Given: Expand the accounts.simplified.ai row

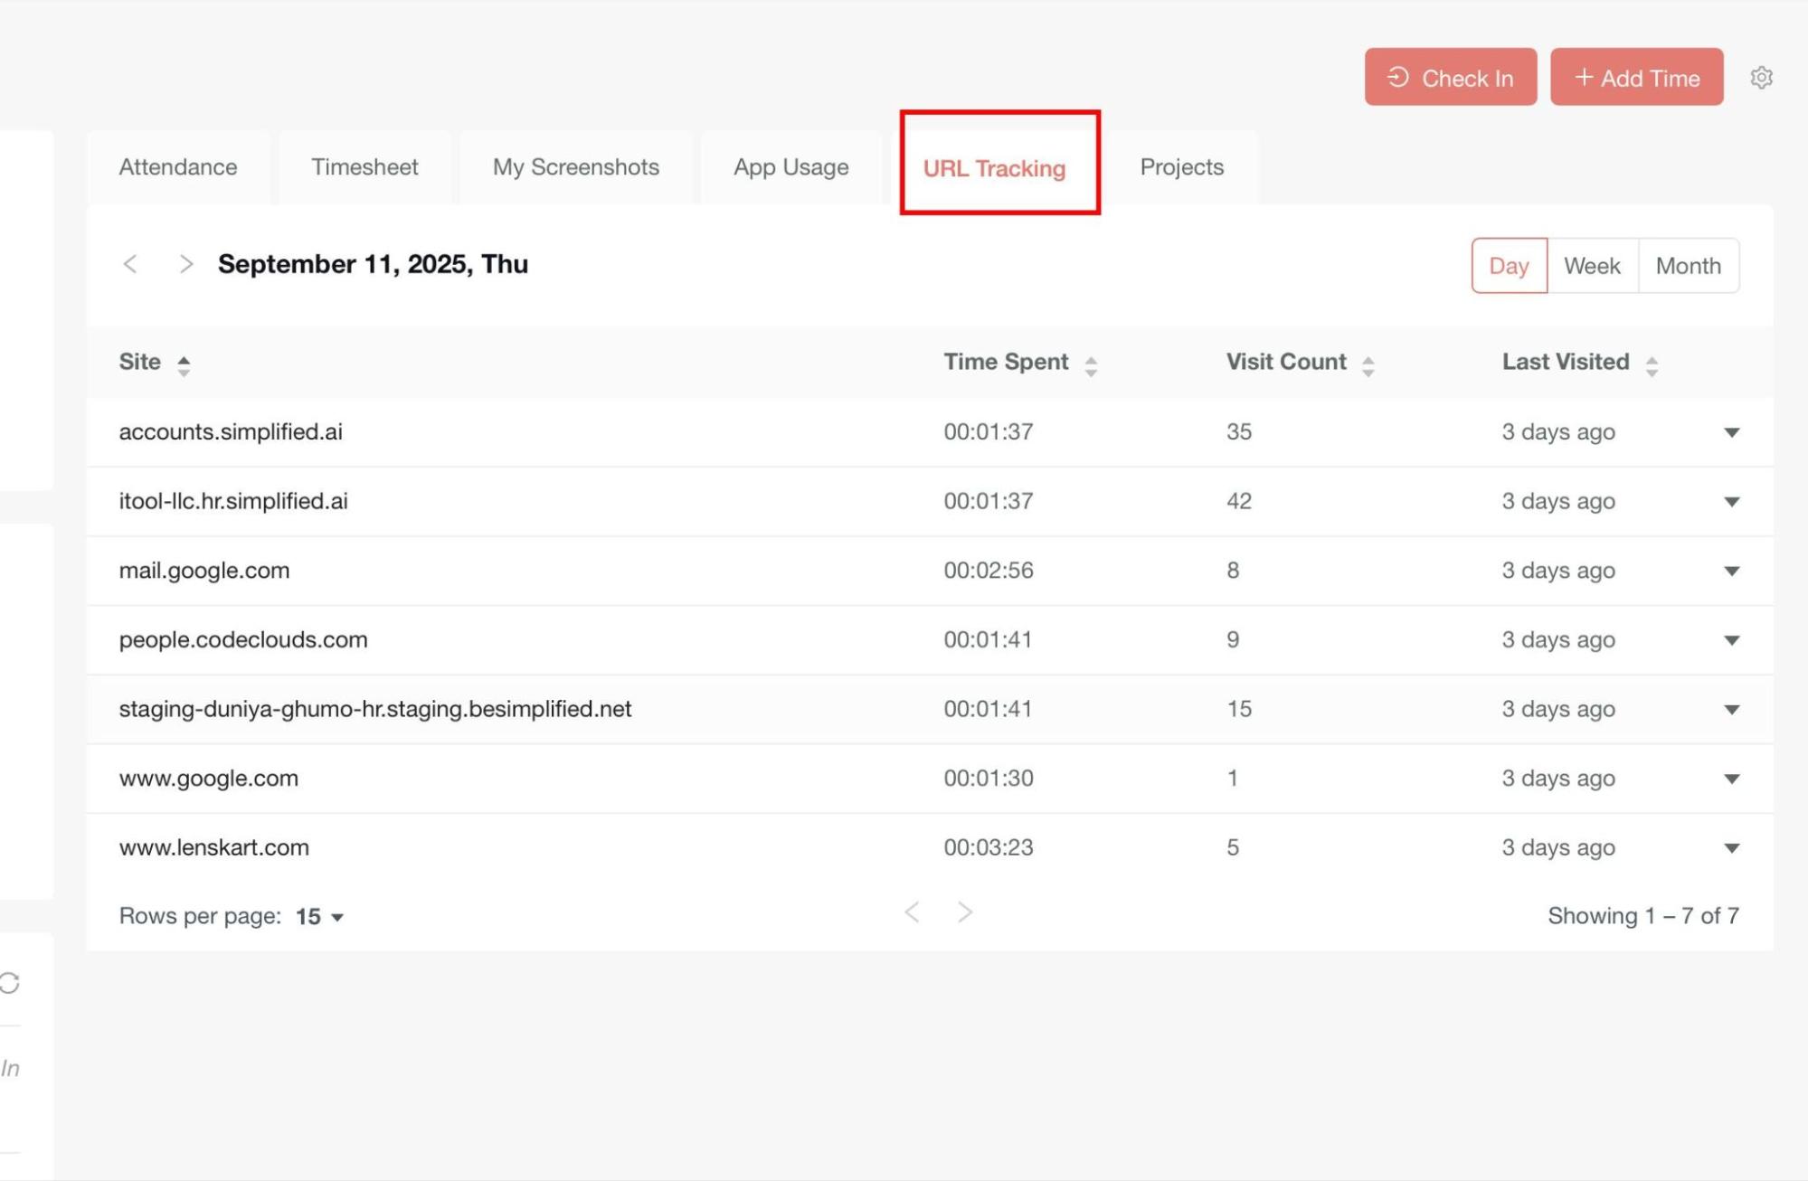Looking at the screenshot, I should pos(1731,432).
